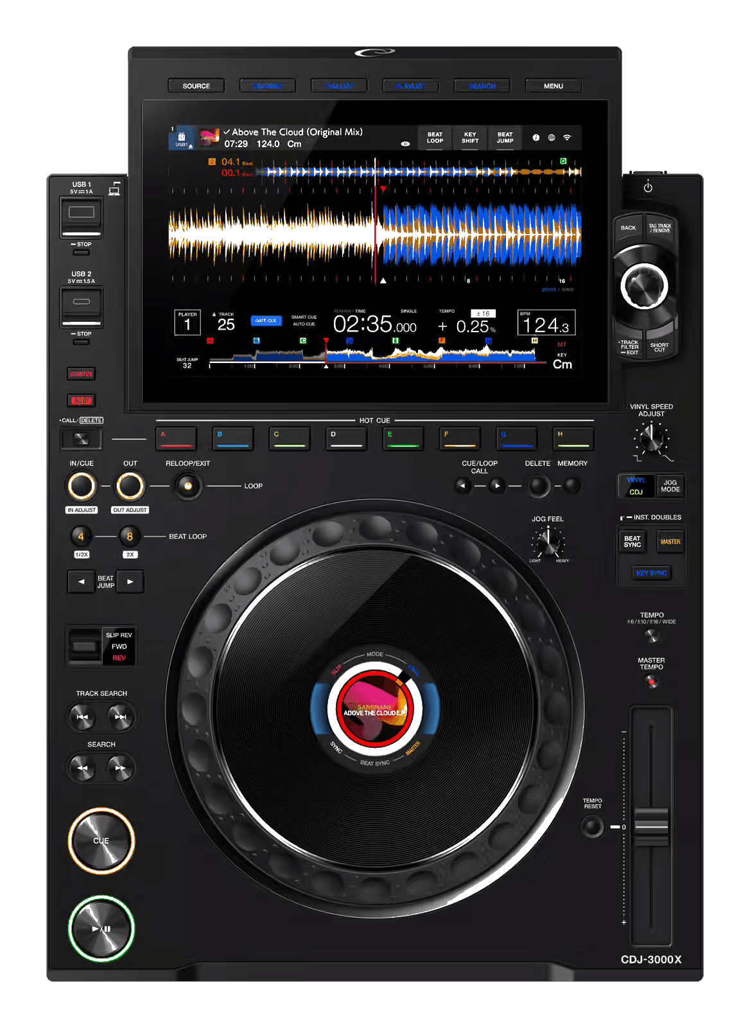Click the VINYL SPEED ADJUST knob

point(651,439)
